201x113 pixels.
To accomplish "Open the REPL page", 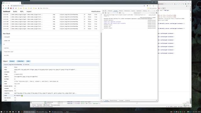I will (x=22, y=12).
